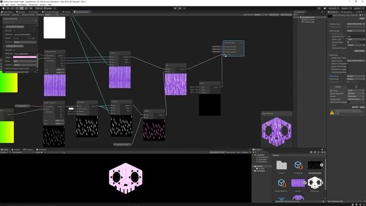This screenshot has width=366, height=206.
Task: Select SombraLogo in the Hierarchy
Action: coord(309,22)
